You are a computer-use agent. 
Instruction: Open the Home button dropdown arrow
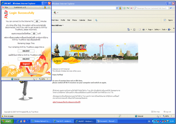tap(131, 30)
